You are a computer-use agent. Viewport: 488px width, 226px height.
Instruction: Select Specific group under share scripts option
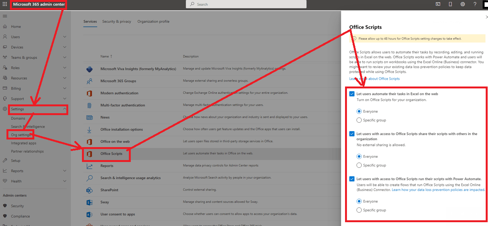pyautogui.click(x=359, y=165)
